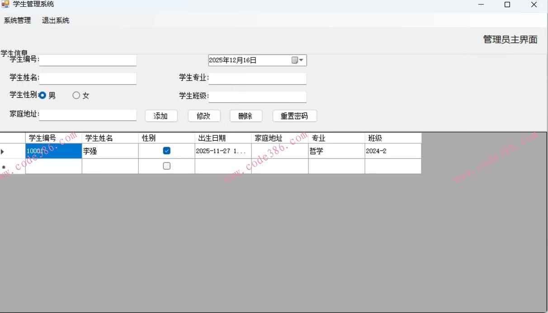Click inside the 学生姓名 input field
Viewport: 548px width, 313px height.
[88, 78]
